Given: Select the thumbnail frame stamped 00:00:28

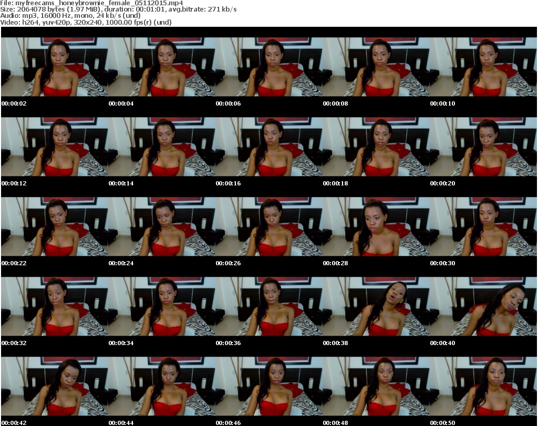Looking at the screenshot, I should tap(376, 227).
